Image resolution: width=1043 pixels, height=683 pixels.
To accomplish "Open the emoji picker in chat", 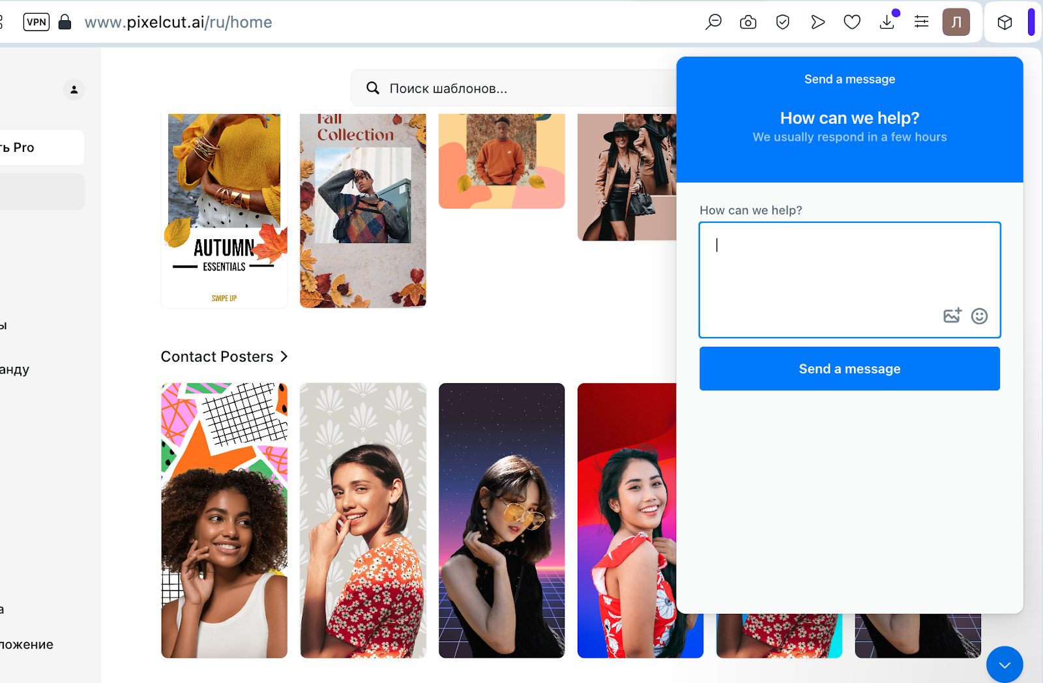I will (x=979, y=316).
